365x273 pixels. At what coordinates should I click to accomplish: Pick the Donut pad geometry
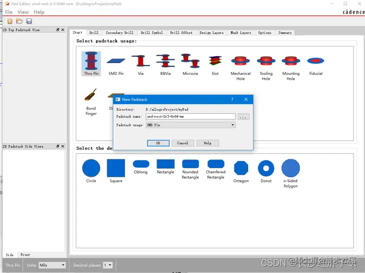[x=266, y=171]
